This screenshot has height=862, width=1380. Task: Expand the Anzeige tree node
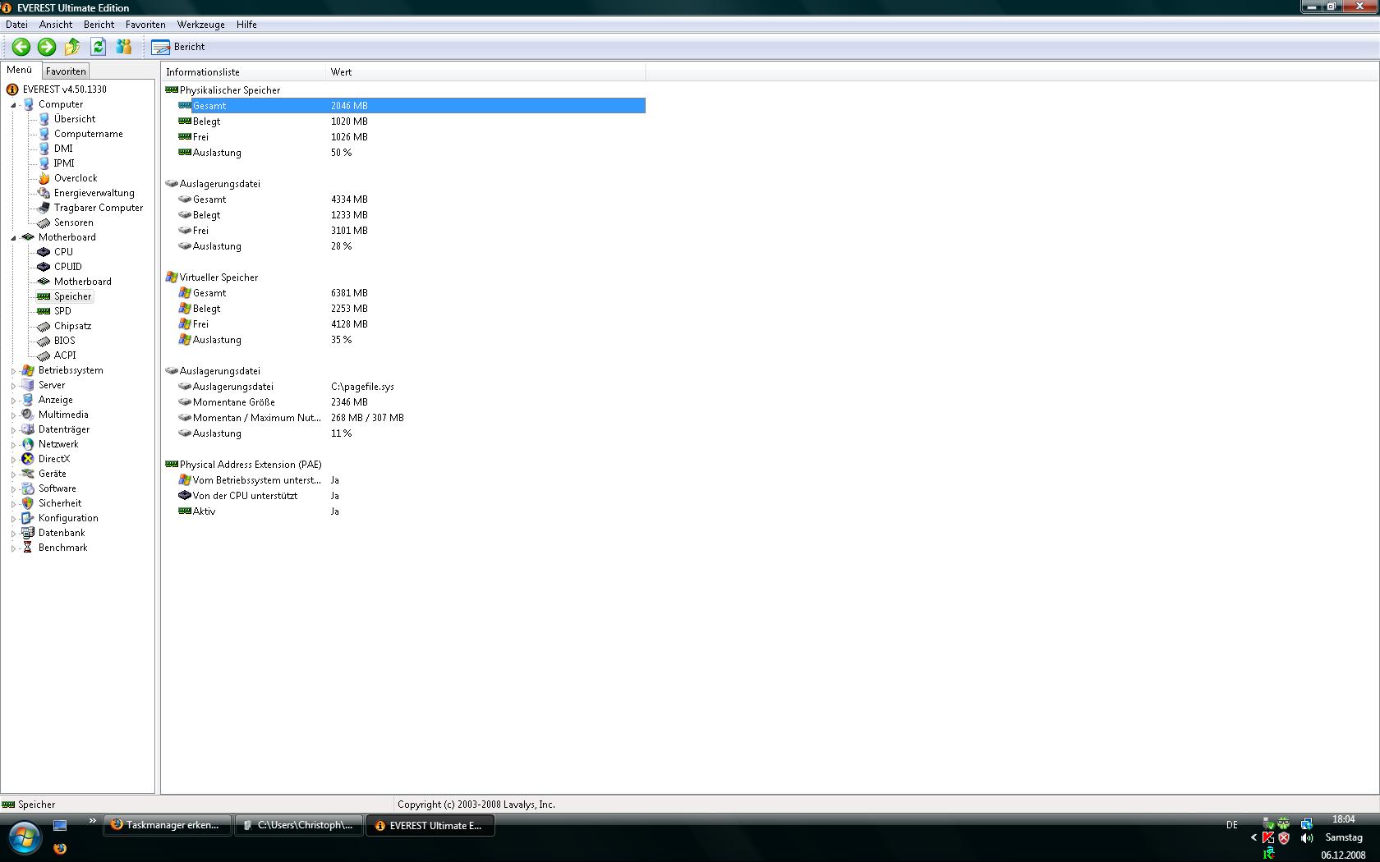13,401
